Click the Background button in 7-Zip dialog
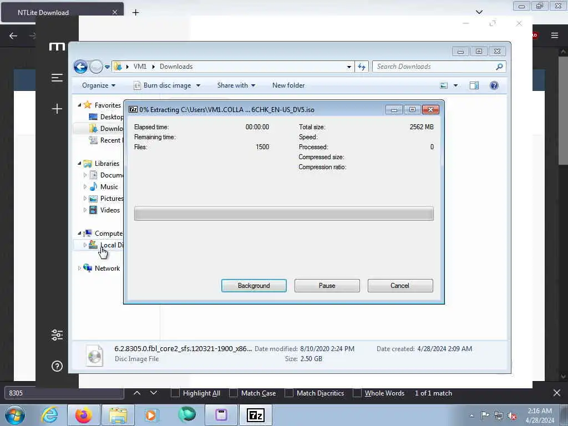 253,286
